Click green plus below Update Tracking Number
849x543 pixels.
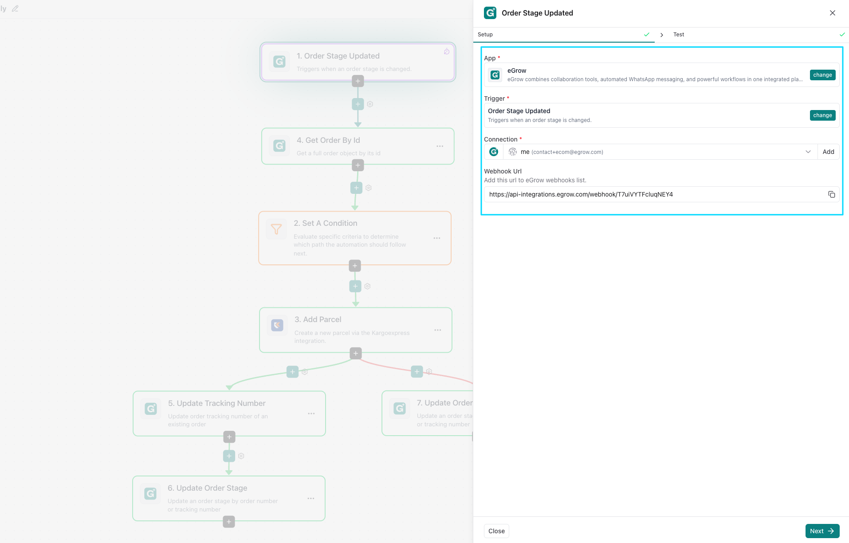pyautogui.click(x=229, y=456)
